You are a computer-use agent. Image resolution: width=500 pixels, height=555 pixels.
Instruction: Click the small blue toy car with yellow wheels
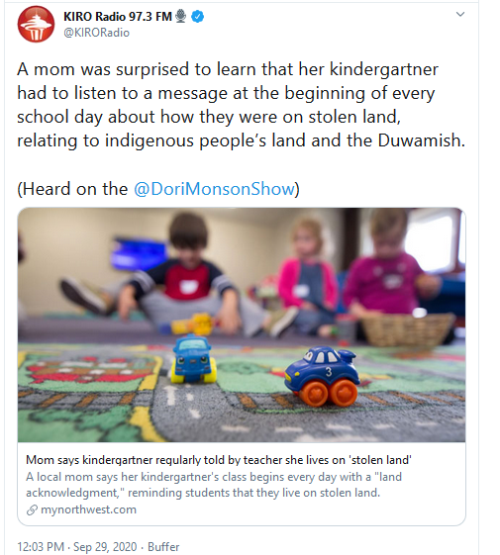[193, 359]
